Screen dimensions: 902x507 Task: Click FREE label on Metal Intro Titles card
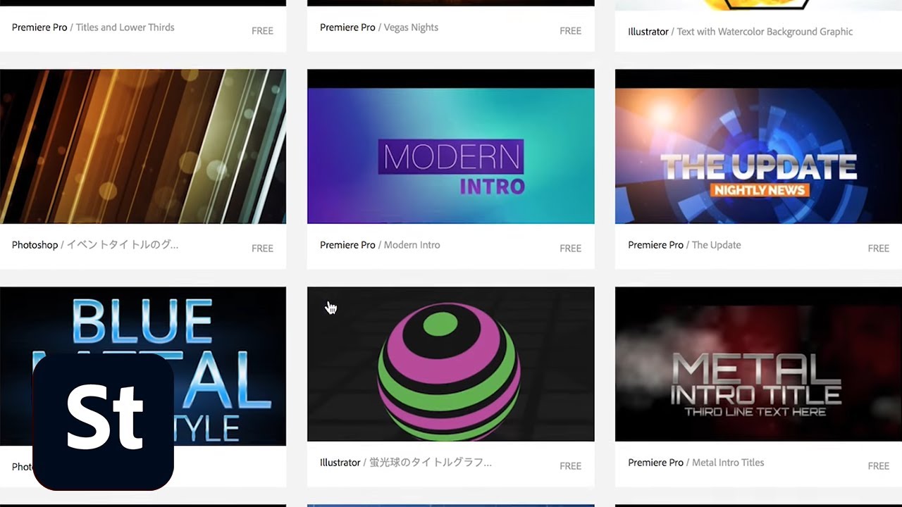878,466
